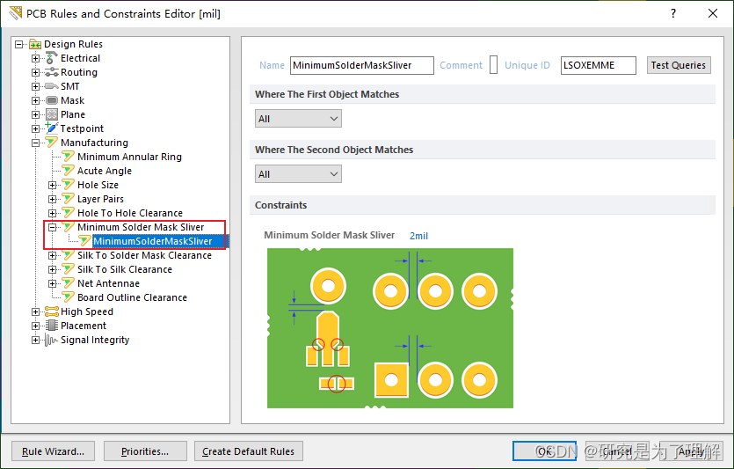Click the Design Rules root folder icon

pos(35,44)
